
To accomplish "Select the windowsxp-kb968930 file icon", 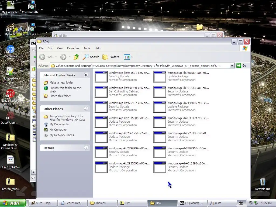I will click(x=101, y=92).
